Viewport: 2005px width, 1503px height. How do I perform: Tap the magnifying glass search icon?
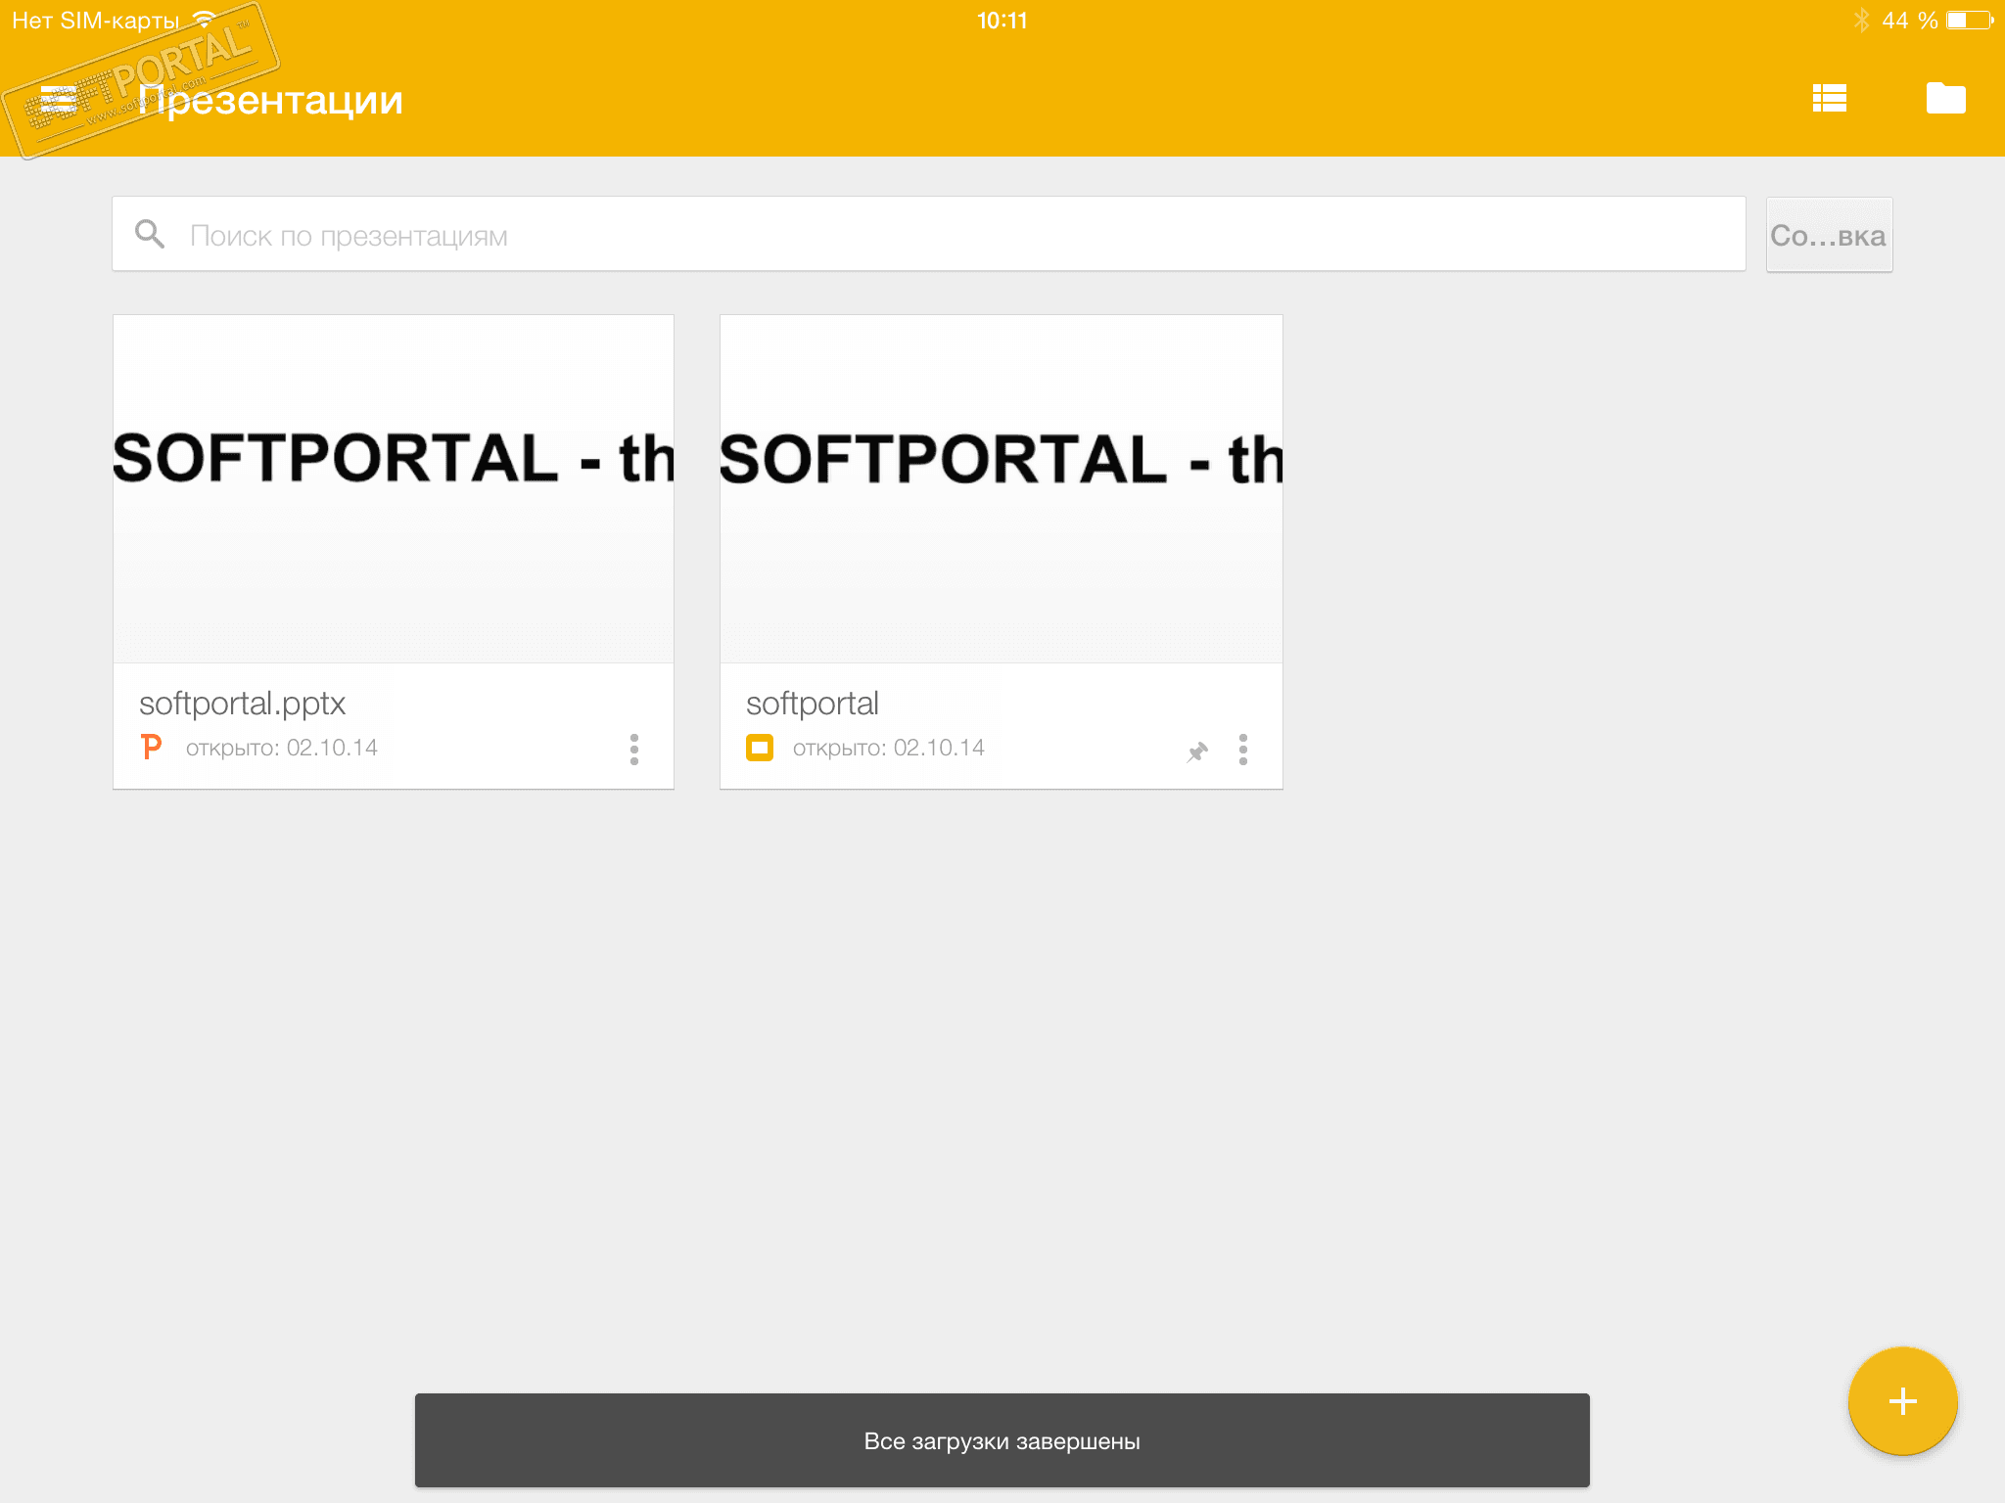tap(150, 234)
